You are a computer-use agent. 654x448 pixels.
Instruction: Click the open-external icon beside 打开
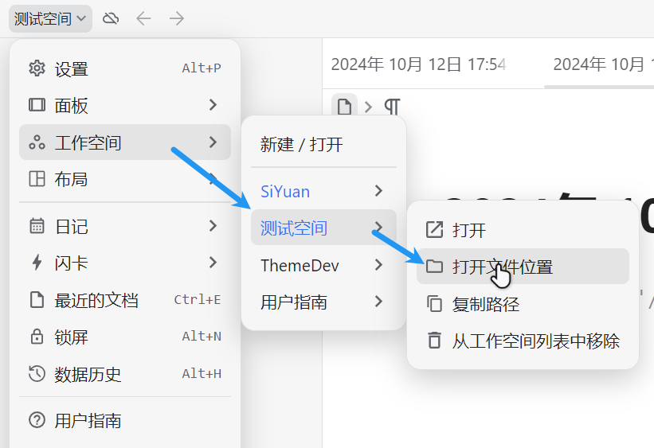pos(434,229)
